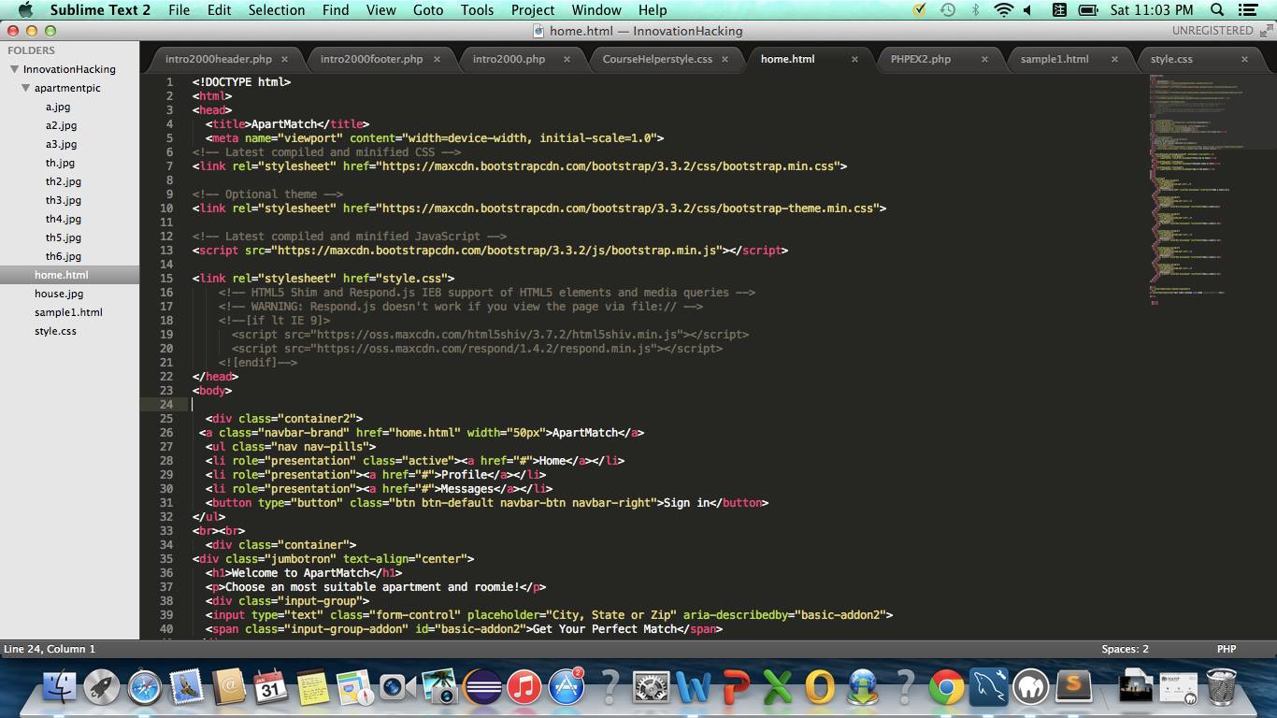Click the Sublime Text Dock icon
The width and height of the screenshot is (1277, 718).
(1073, 688)
